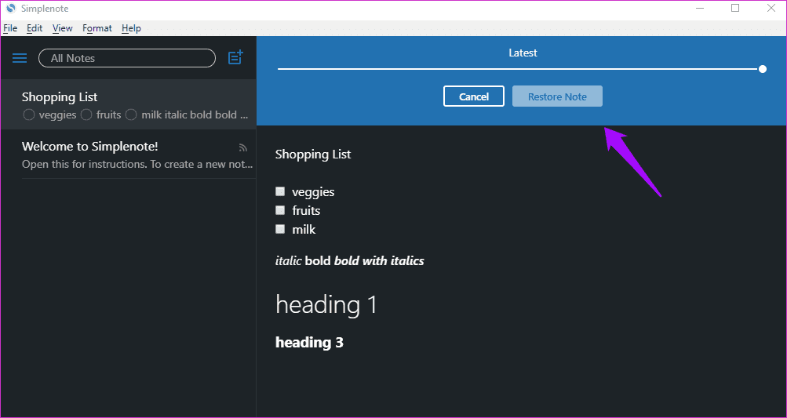Click the Restore Note button

pyautogui.click(x=557, y=96)
